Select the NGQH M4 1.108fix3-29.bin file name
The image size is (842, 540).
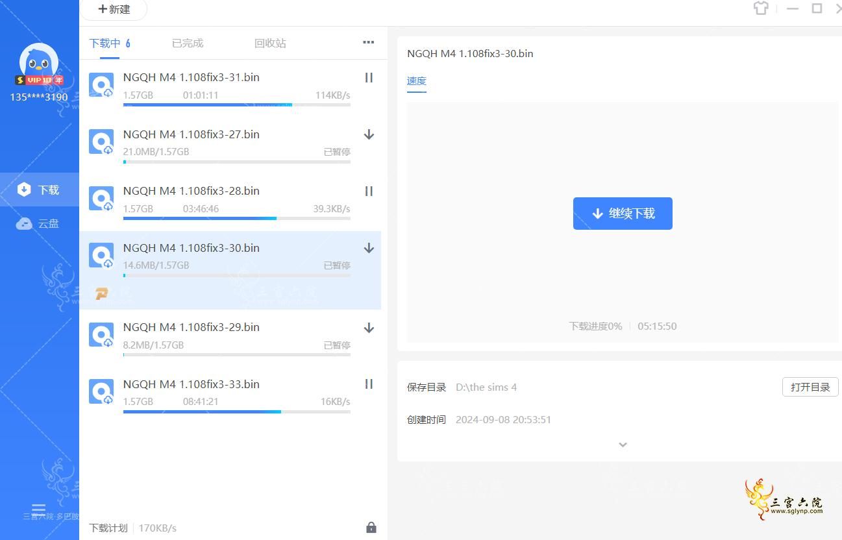click(x=191, y=327)
